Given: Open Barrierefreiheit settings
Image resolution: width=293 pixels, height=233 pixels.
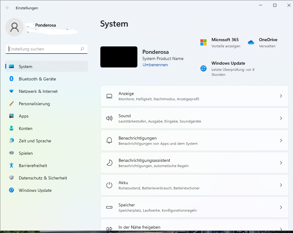Looking at the screenshot, I should pos(47,165).
